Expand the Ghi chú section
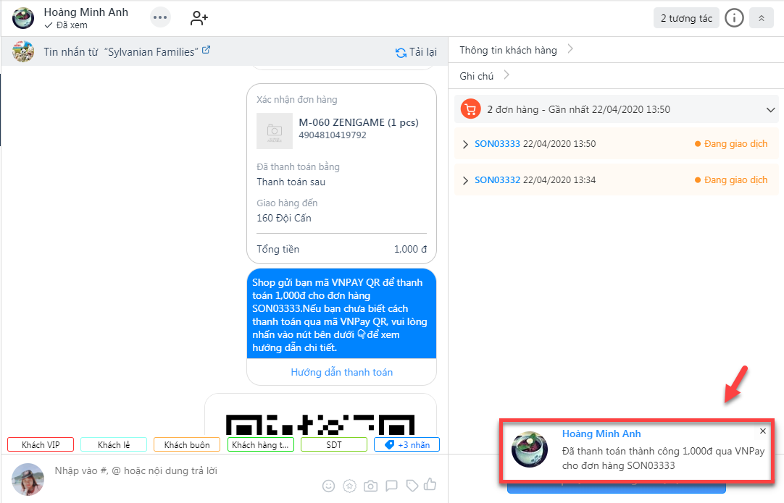This screenshot has height=503, width=784. click(484, 76)
